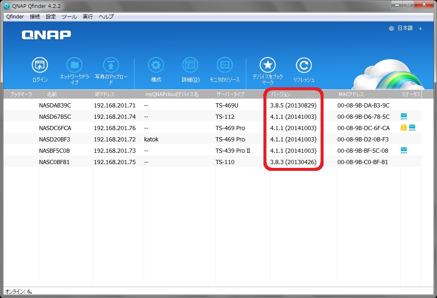Open the 接続 (Connect) menu
Image resolution: width=437 pixels, height=298 pixels.
[x=35, y=17]
